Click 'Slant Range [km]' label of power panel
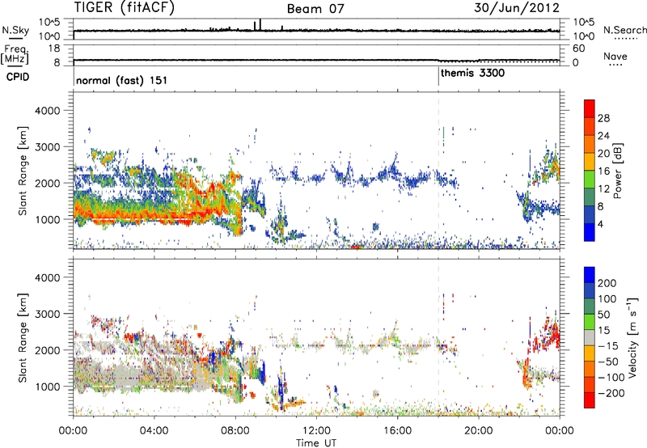The width and height of the screenshot is (647, 448). pos(23,171)
